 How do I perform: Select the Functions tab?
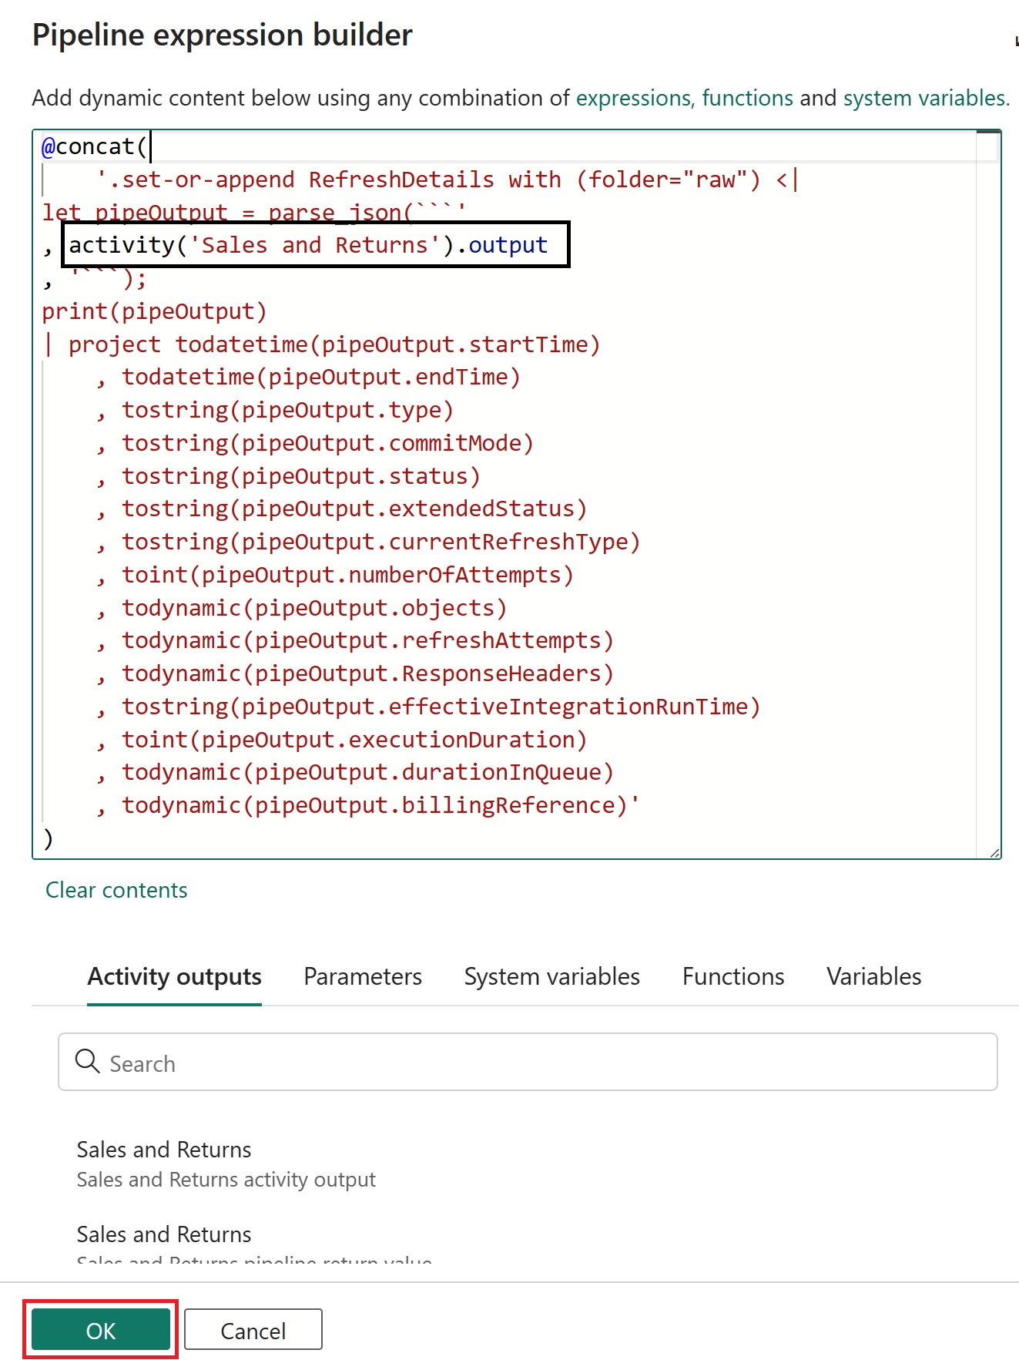click(732, 976)
